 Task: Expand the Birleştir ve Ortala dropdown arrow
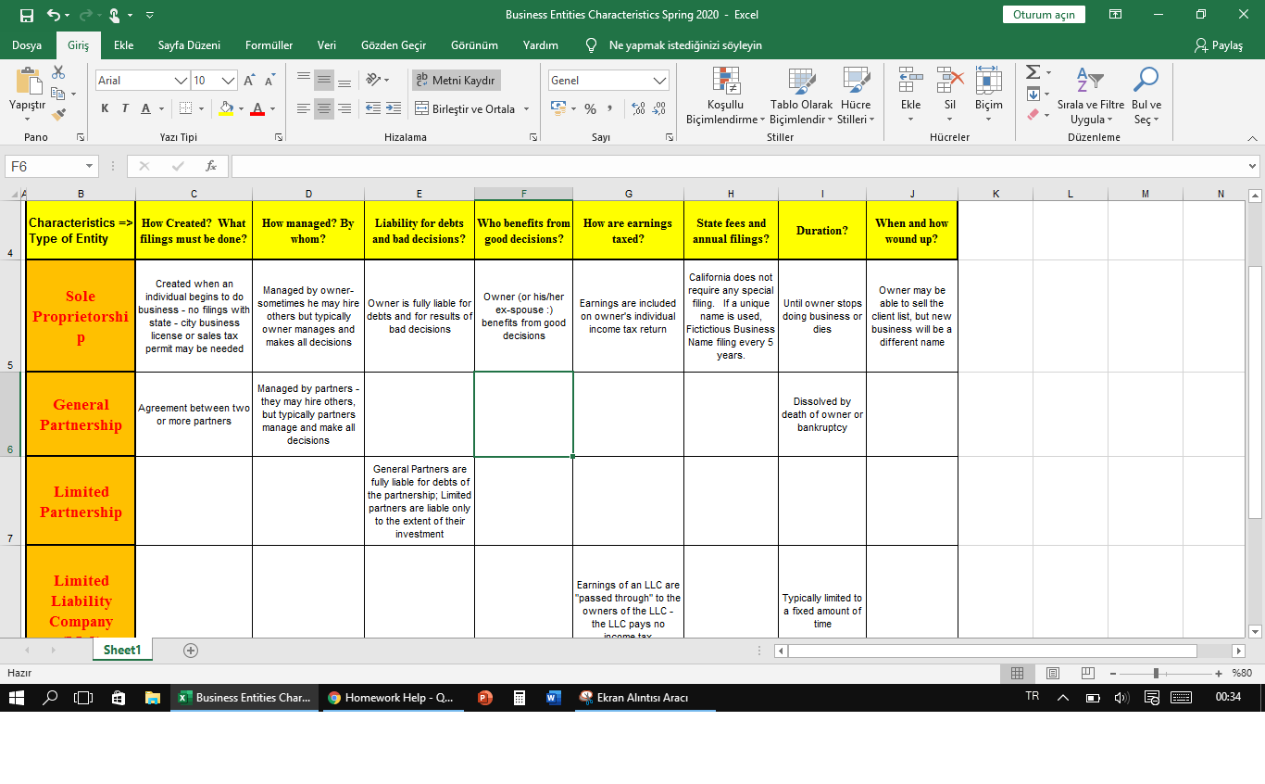pyautogui.click(x=526, y=109)
